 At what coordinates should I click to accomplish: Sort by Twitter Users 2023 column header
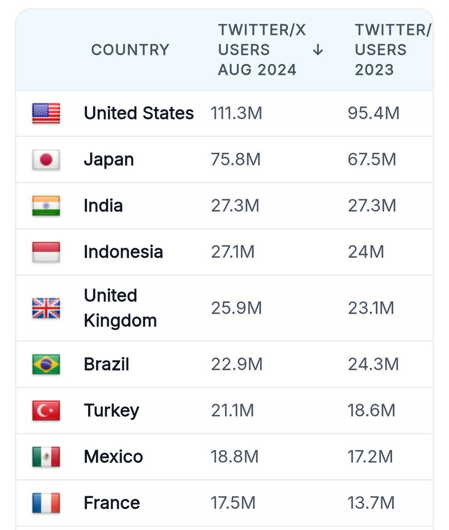click(x=393, y=50)
